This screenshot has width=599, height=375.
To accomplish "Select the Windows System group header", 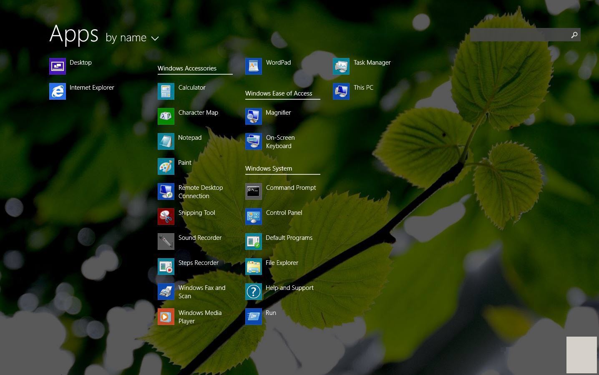I will tap(269, 169).
